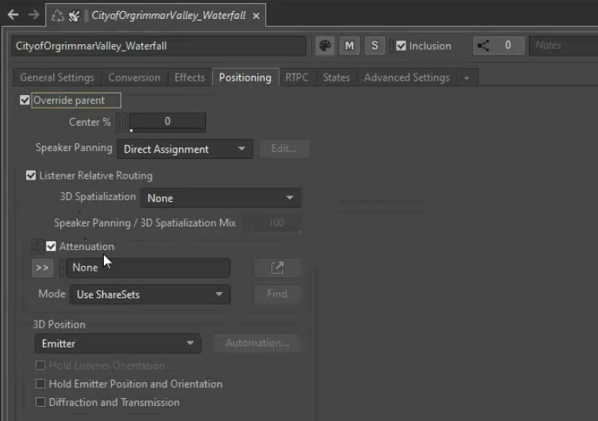Edit the CityofOrgrimmarValley_Waterfall name field
The image size is (598, 421).
[158, 46]
